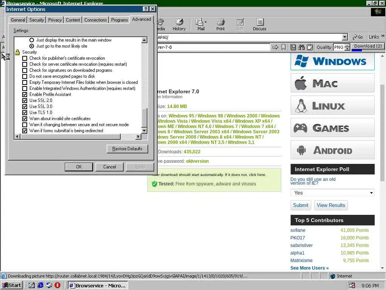The image size is (386, 290).
Task: Click the settings list horizontal scrollbar thumb
Action: click(70, 136)
